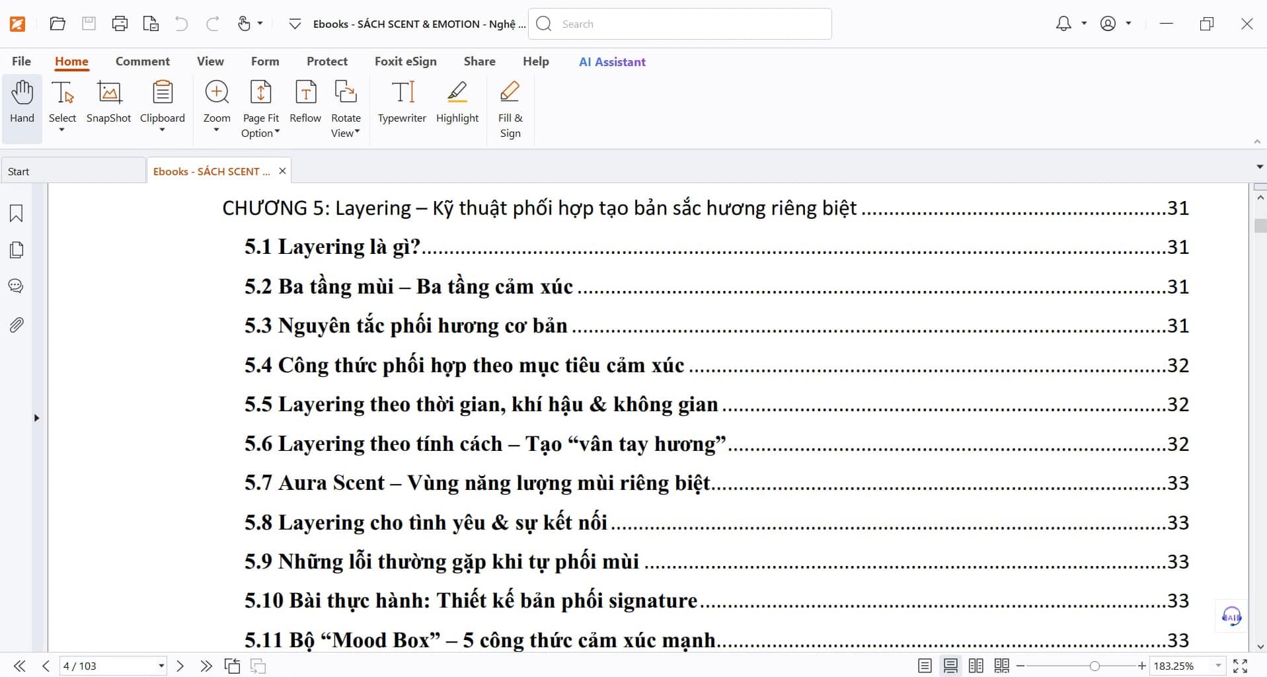The height and width of the screenshot is (677, 1267).
Task: Enable continuous page view mode
Action: click(950, 666)
